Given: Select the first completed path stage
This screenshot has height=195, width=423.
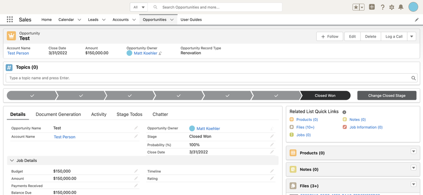Looking at the screenshot, I should pos(32,96).
